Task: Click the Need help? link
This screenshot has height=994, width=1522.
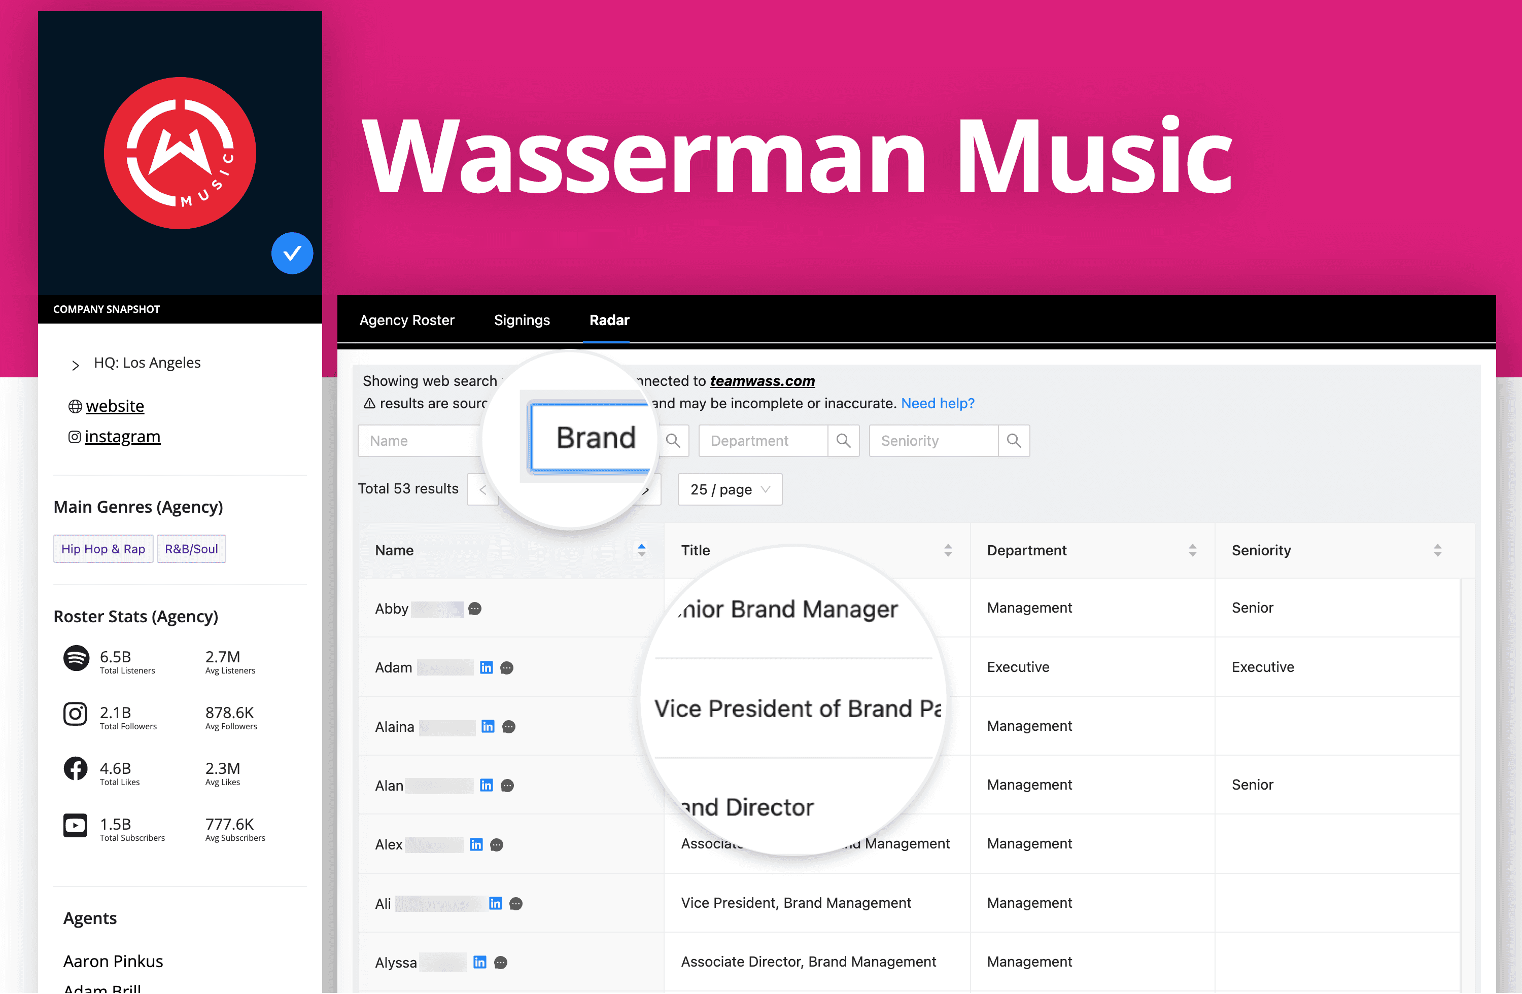Action: coord(938,403)
